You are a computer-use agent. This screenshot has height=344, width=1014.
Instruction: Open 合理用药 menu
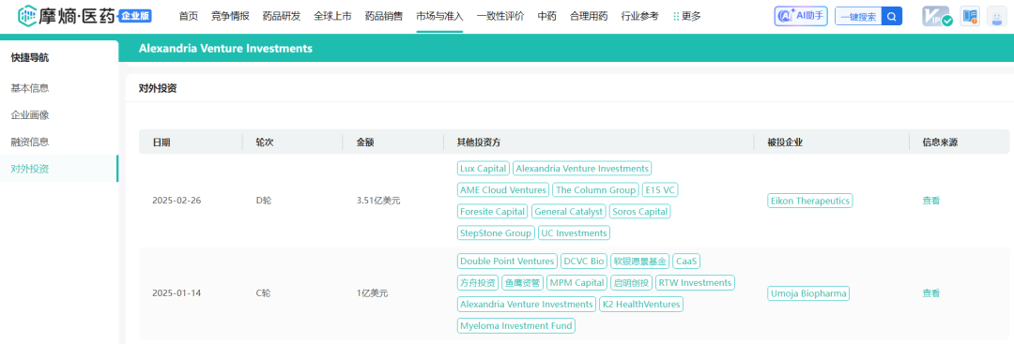click(x=589, y=16)
